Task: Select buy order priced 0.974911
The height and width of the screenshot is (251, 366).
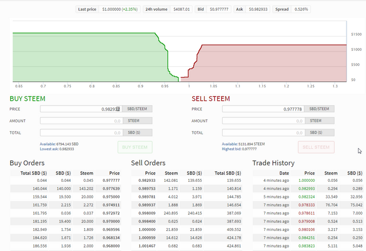Action: 65,205
